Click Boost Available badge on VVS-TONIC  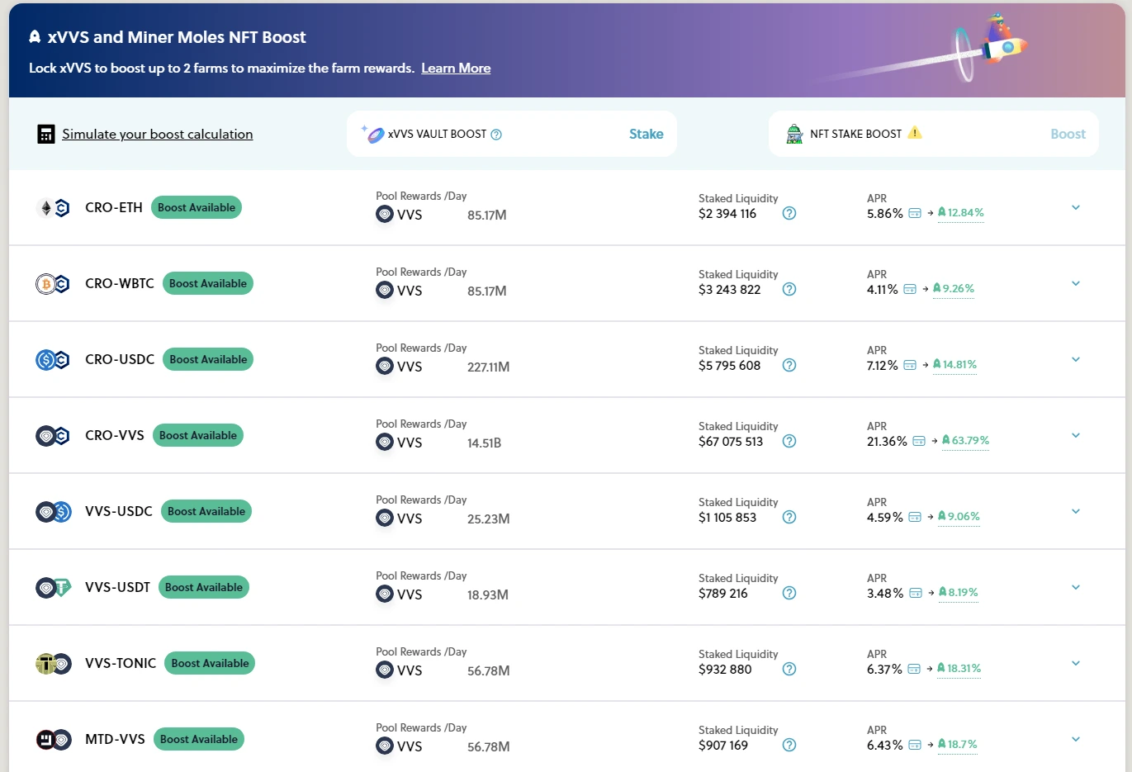pyautogui.click(x=210, y=664)
